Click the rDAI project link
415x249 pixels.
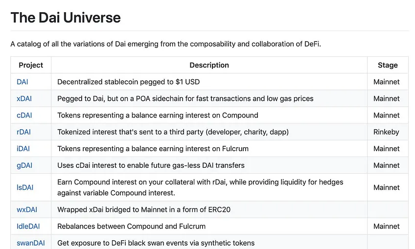[23, 132]
